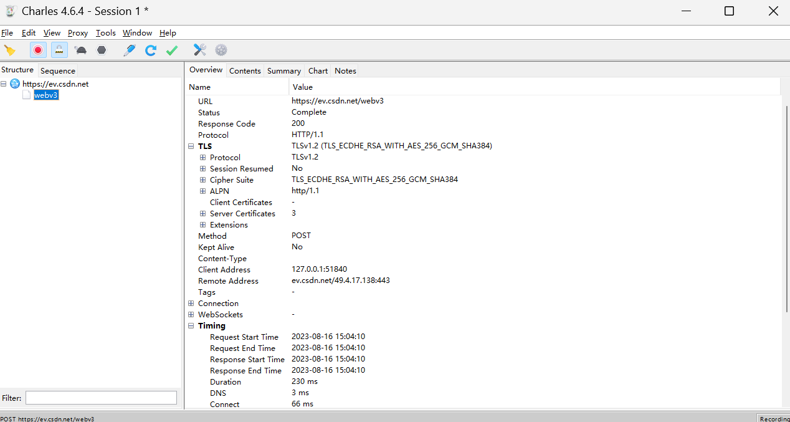Viewport: 790px width, 422px height.
Task: Toggle the red Record button
Action: click(38, 50)
